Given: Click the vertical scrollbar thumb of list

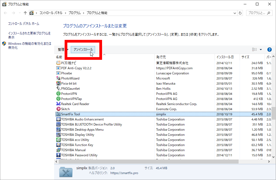Looking at the screenshot, I should click(x=273, y=113).
